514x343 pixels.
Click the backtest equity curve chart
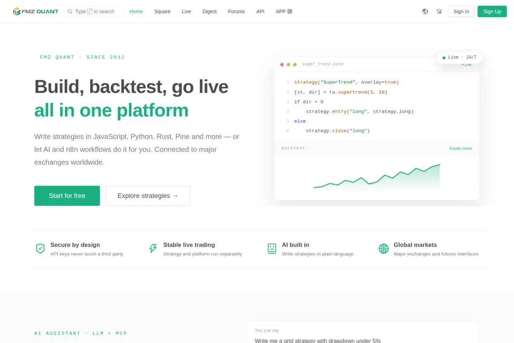[376, 177]
